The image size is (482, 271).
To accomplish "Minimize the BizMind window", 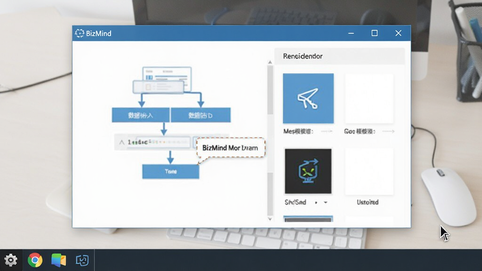I will tap(351, 33).
